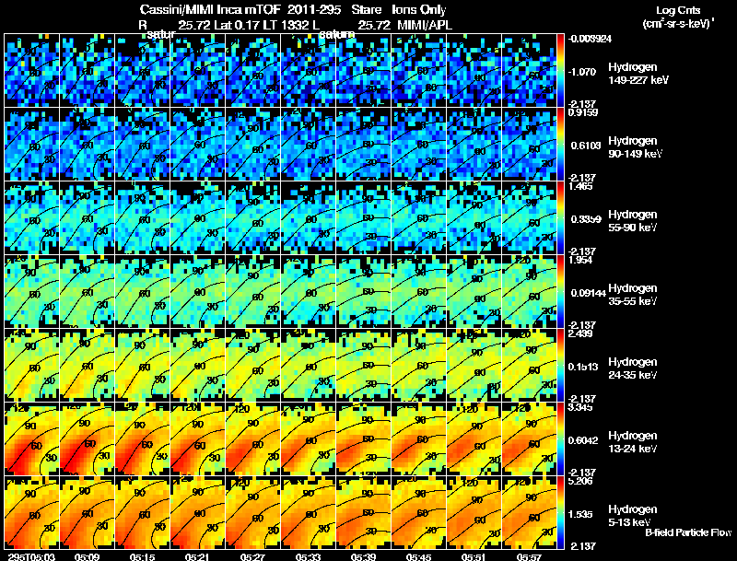Click the '0.1513' color scale value
Viewport: 737px width, 561px height.
[583, 367]
